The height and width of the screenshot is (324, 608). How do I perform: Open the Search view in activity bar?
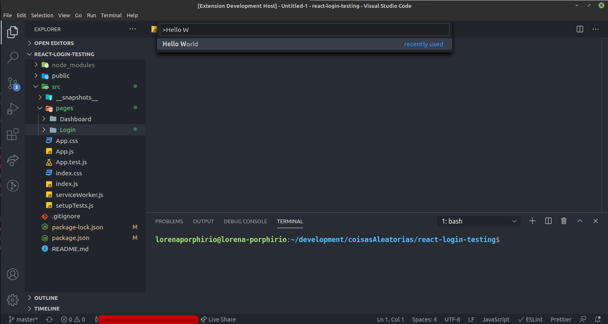(x=13, y=58)
